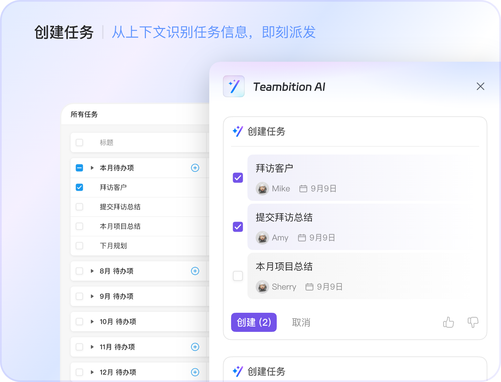Open the 拜访客户 row in task list
The height and width of the screenshot is (382, 501).
140,187
